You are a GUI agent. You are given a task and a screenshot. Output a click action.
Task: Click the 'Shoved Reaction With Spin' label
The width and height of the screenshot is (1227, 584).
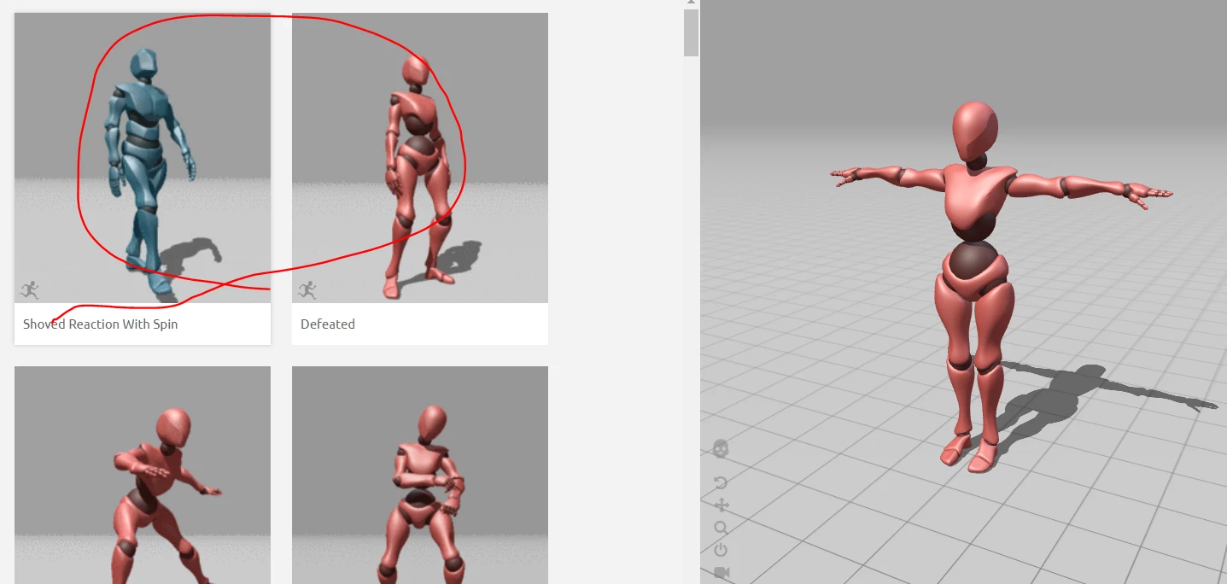pos(100,324)
